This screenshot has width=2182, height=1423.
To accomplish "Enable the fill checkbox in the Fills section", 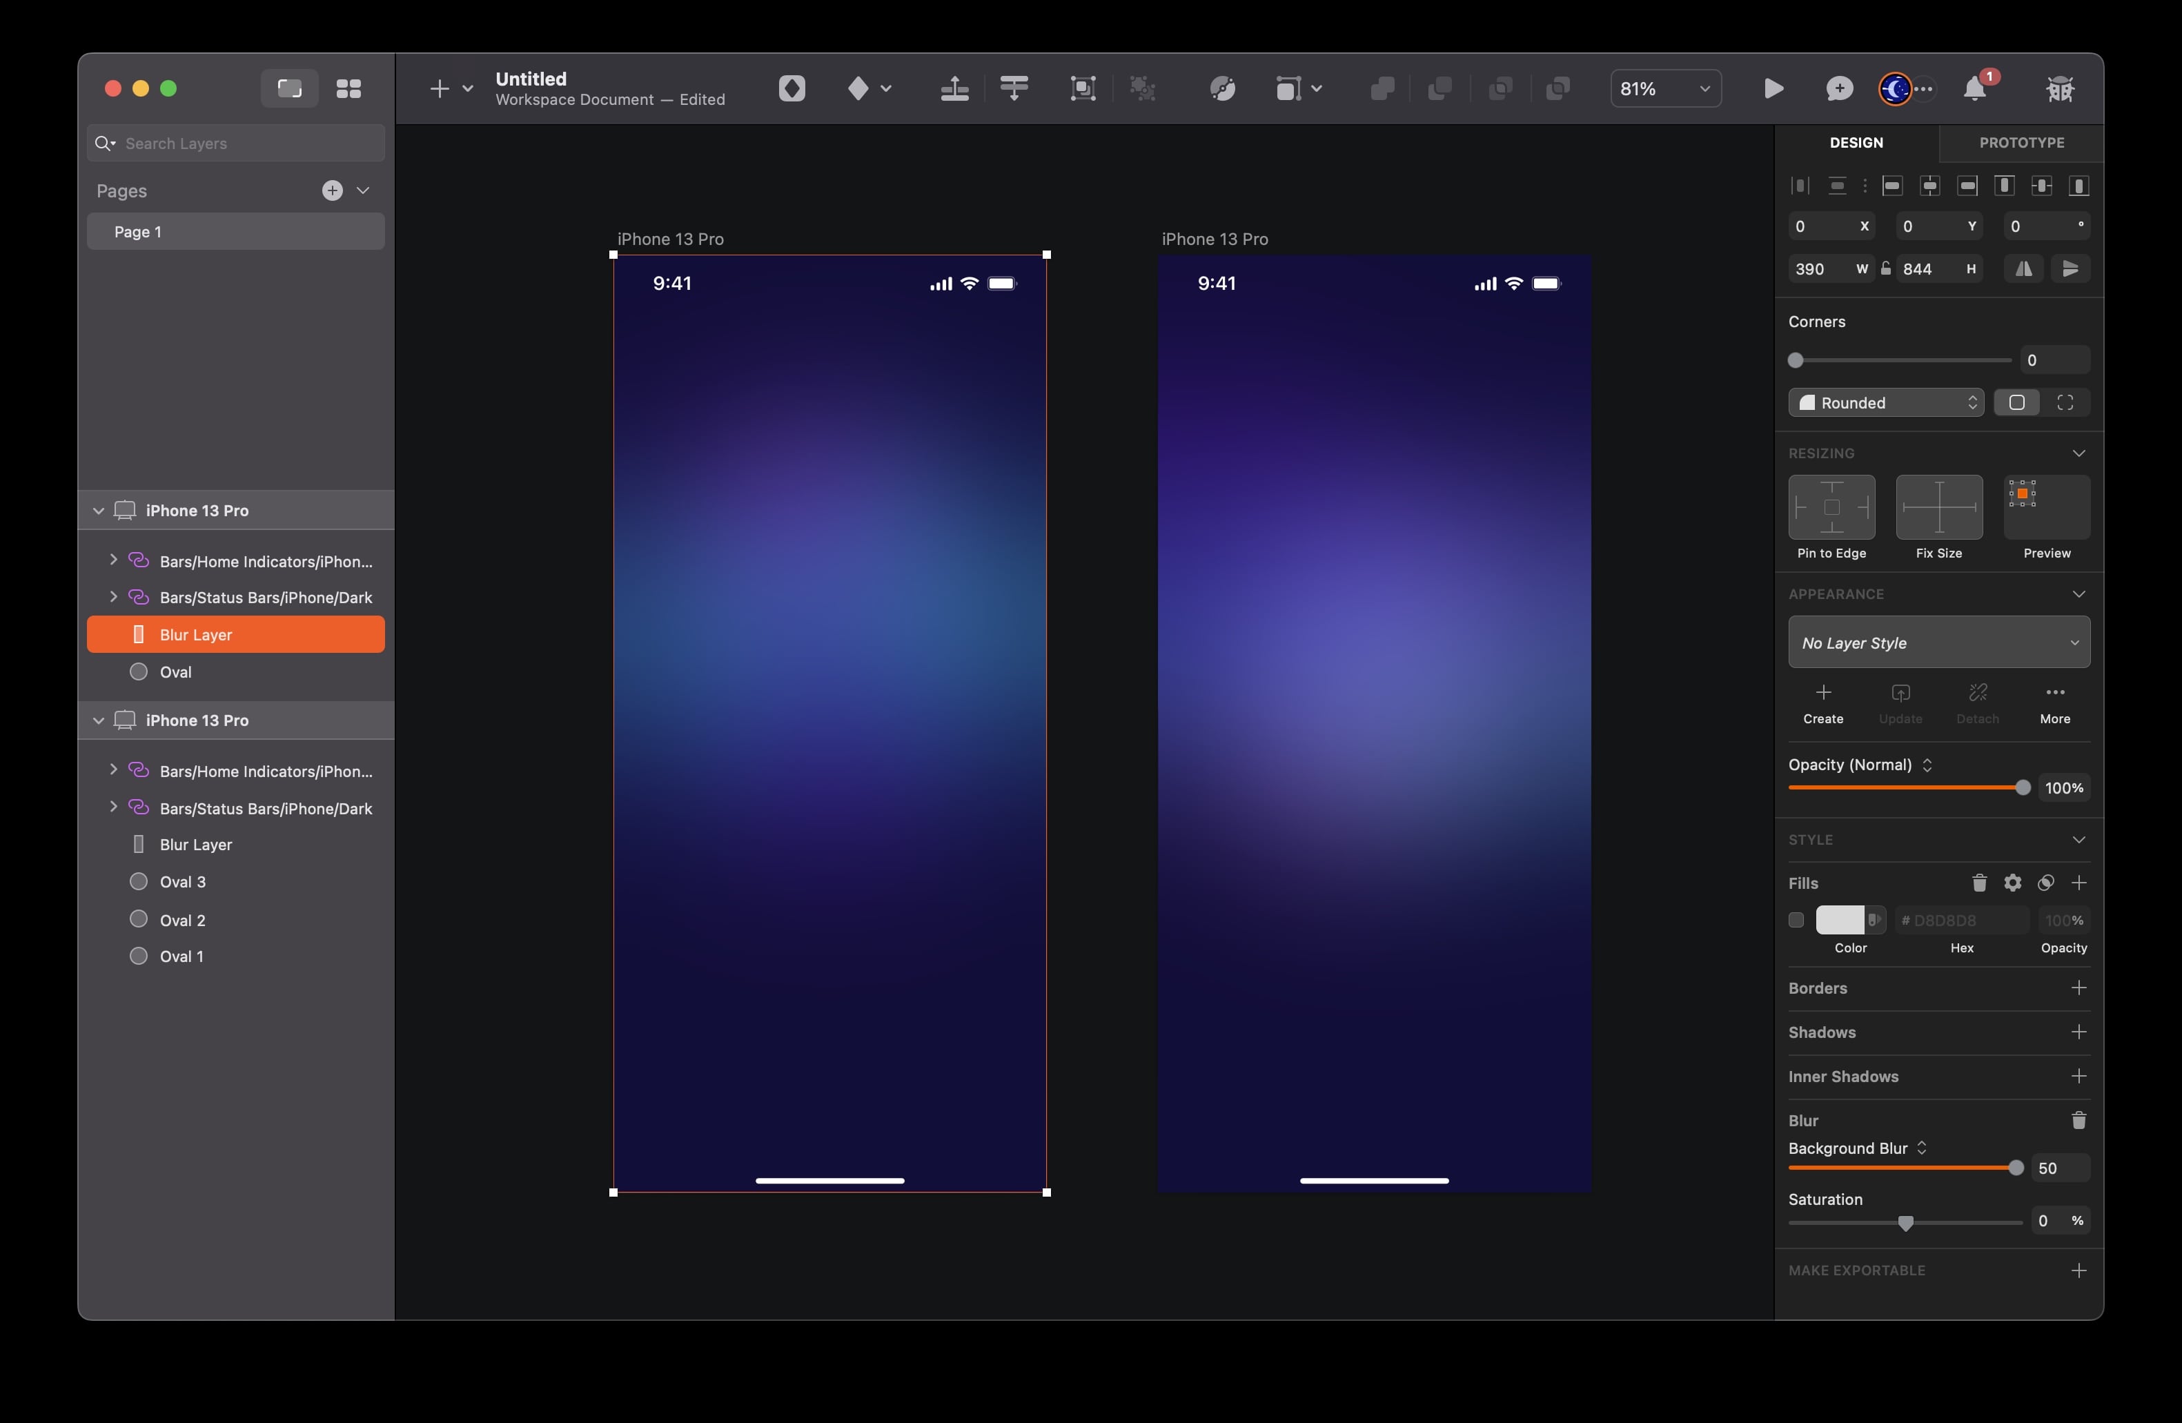I will (x=1796, y=920).
